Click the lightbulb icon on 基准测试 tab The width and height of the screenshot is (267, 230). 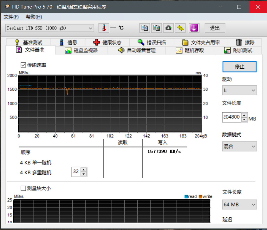click(x=17, y=42)
